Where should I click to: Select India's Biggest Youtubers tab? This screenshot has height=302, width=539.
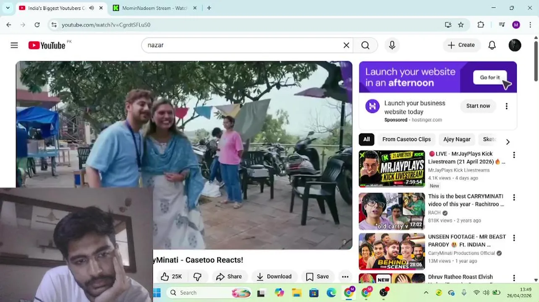point(57,8)
